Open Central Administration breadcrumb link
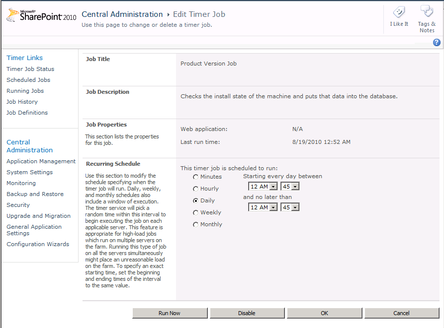Screen dimensions: 444x328 [x=122, y=14]
